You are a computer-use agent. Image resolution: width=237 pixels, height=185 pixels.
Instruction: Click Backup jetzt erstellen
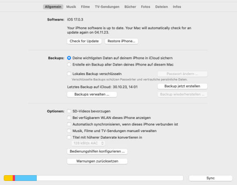pyautogui.click(x=182, y=86)
